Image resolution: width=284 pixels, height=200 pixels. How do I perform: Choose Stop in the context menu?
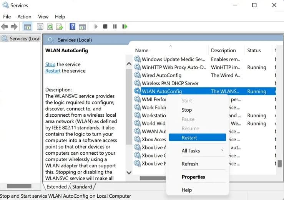point(198,110)
